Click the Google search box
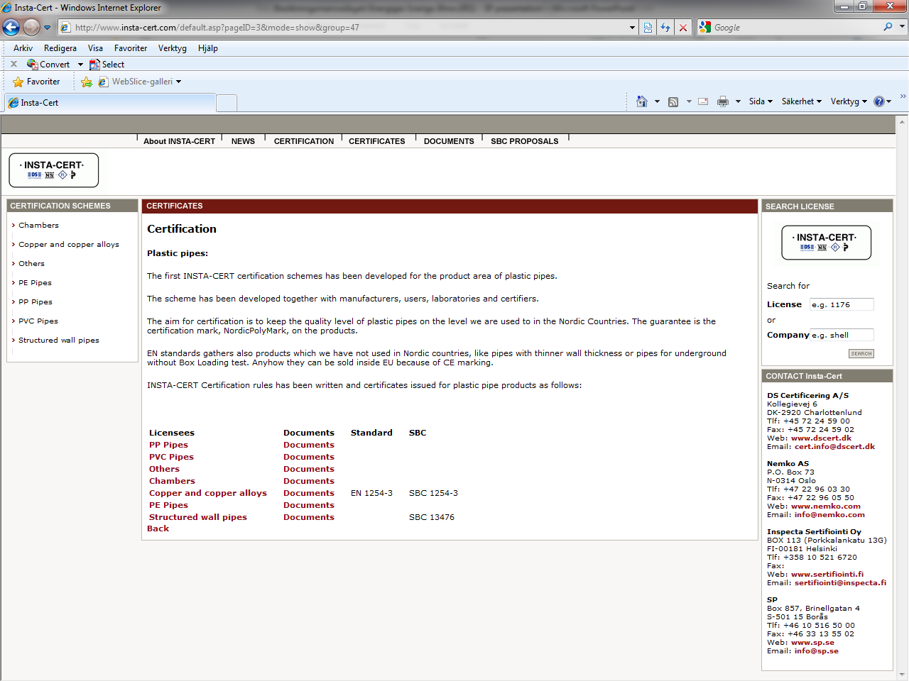 (795, 28)
